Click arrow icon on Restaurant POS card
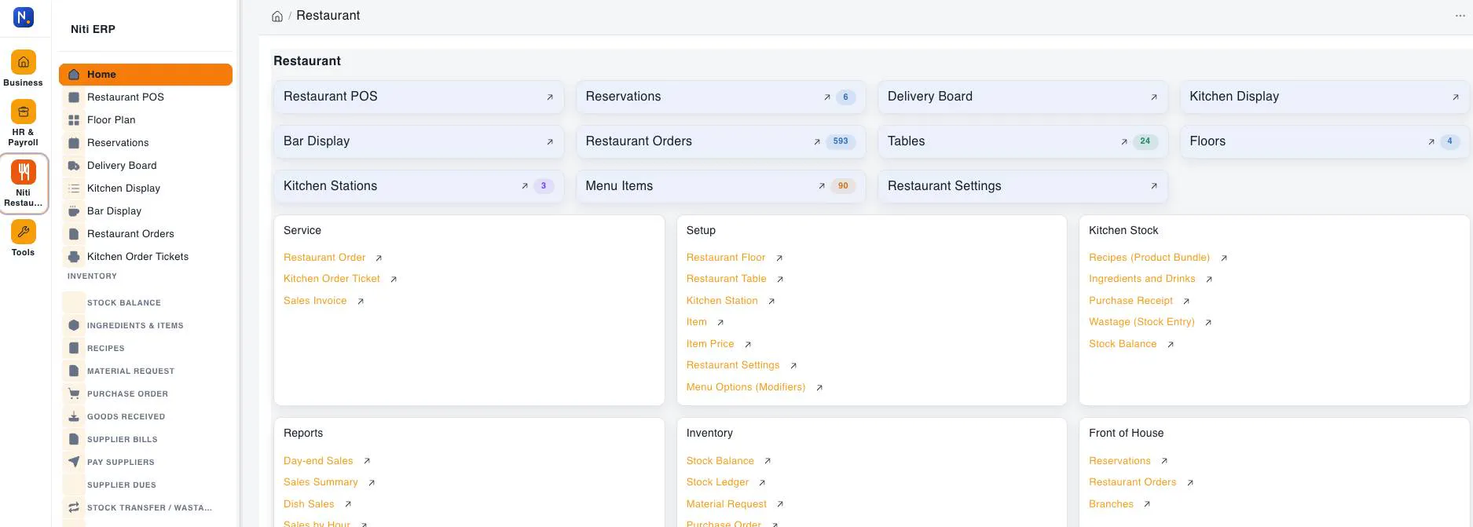1473x527 pixels. click(x=550, y=97)
